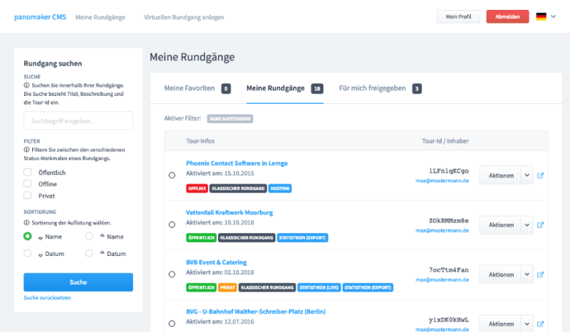The image size is (570, 332).
Task: Select descending Datum sort radio button
Action: [x=89, y=253]
